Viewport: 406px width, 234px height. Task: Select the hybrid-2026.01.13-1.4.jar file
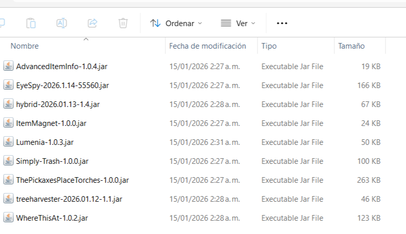click(58, 104)
